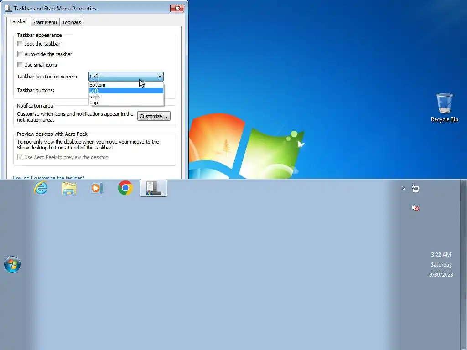Open Windows Explorer folder icon on taskbar
The height and width of the screenshot is (350, 467).
point(69,188)
